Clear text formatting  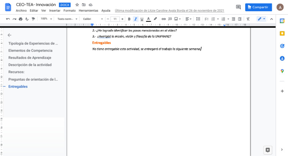coord(248,19)
